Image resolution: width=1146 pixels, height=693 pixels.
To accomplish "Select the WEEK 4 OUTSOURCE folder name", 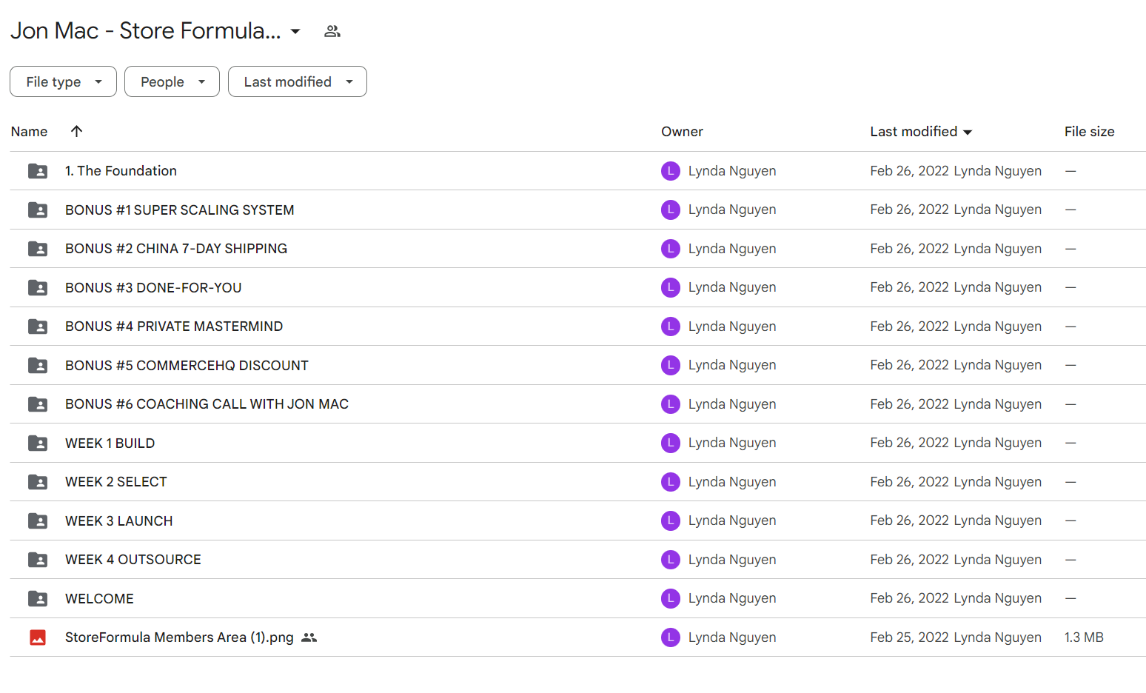I will [x=133, y=560].
